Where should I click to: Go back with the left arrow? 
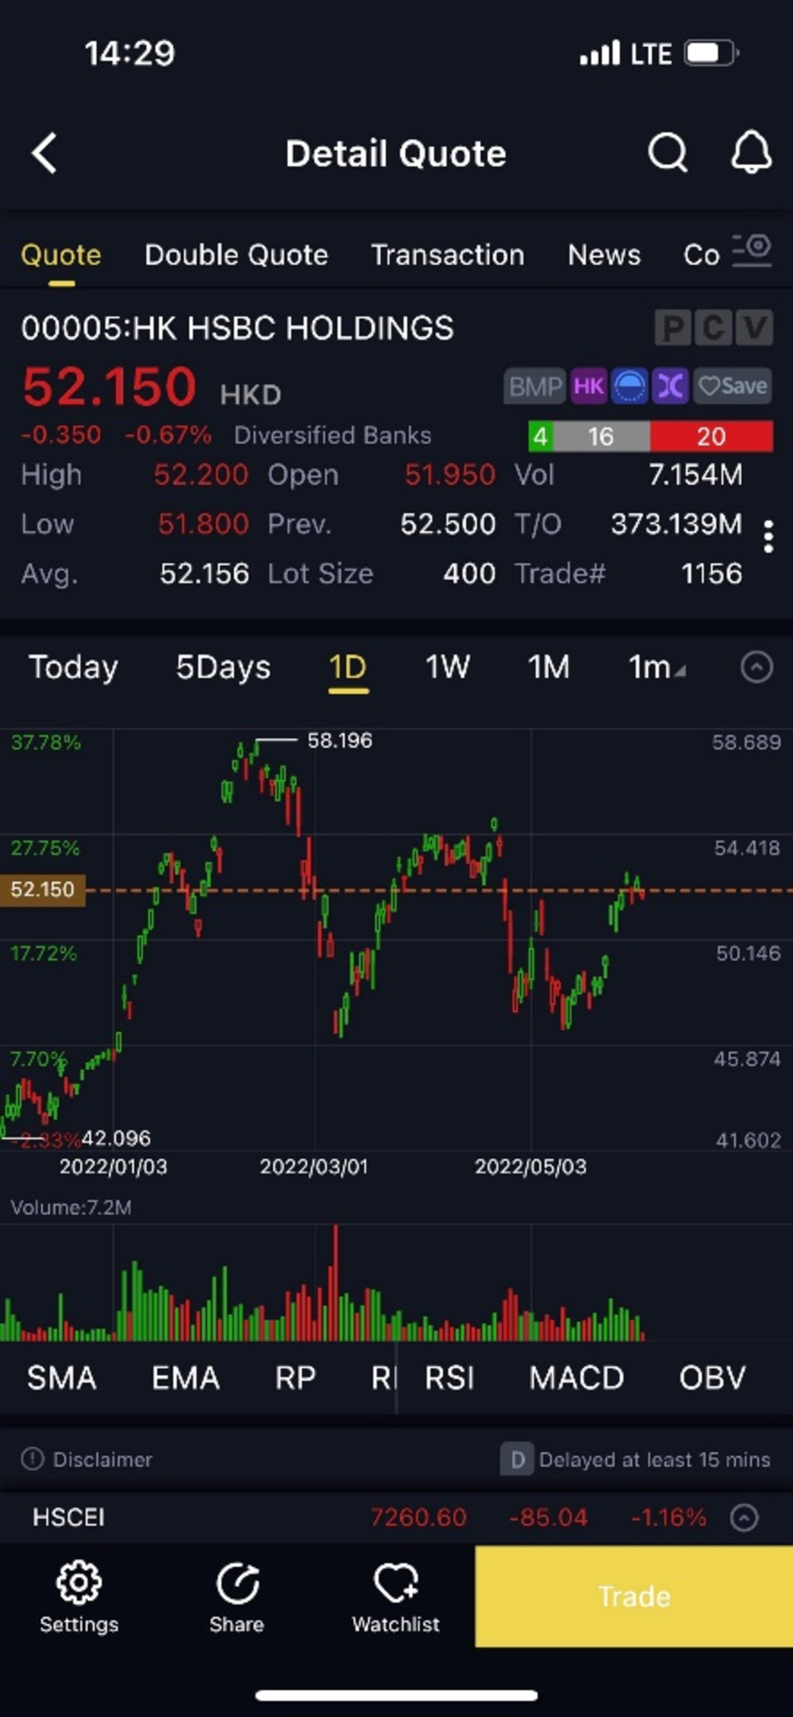(x=45, y=153)
